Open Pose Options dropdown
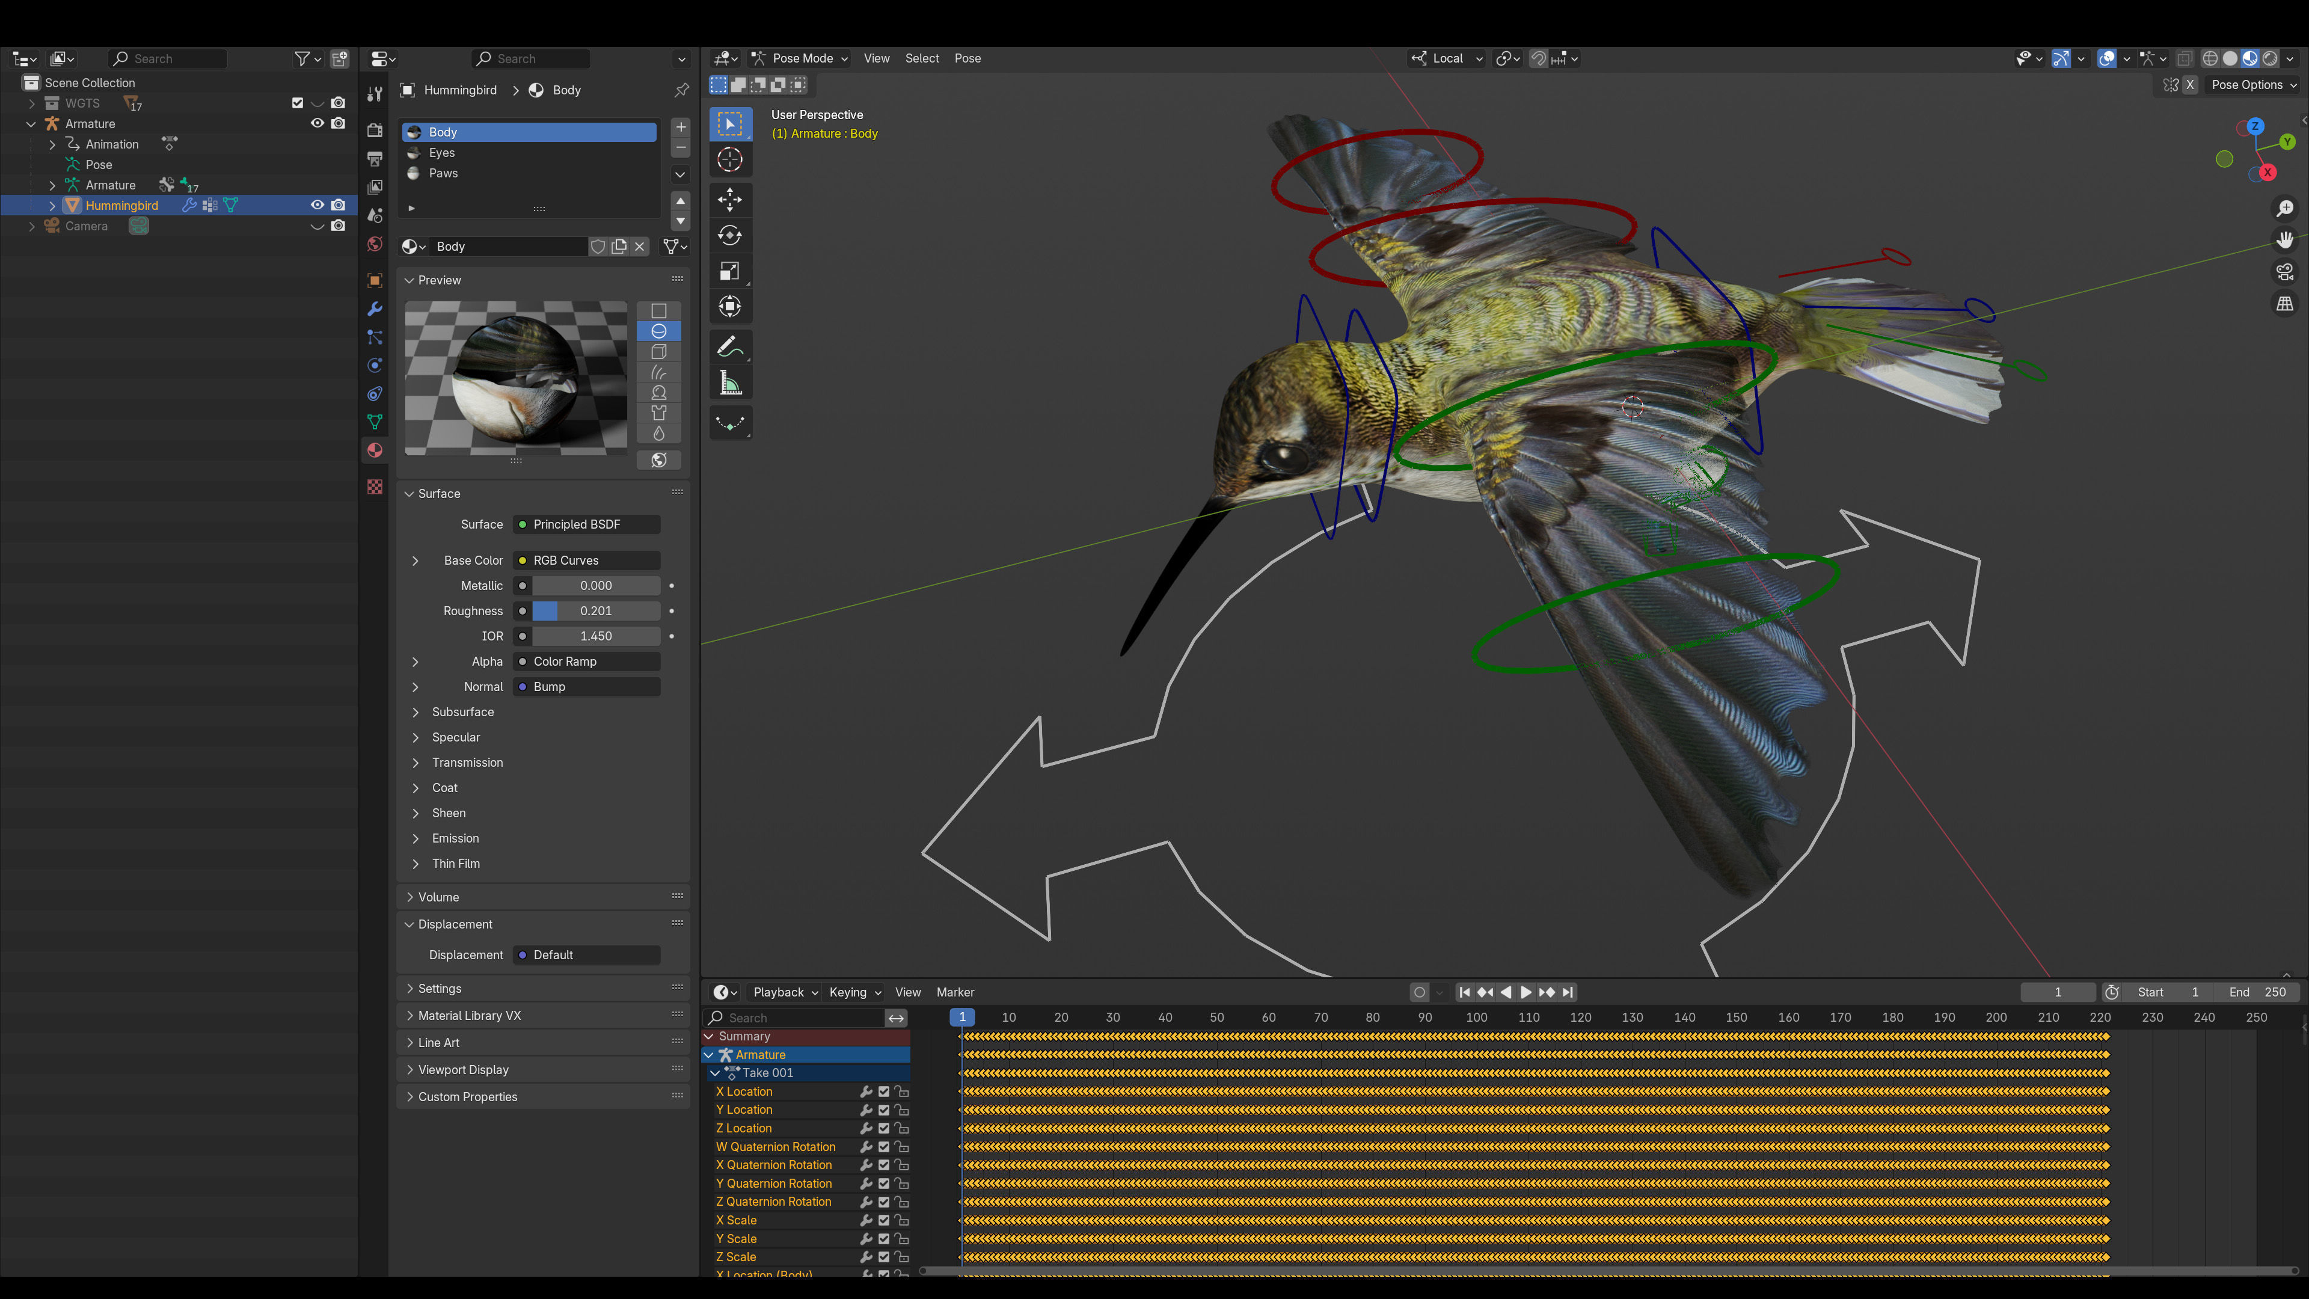 (x=2254, y=85)
